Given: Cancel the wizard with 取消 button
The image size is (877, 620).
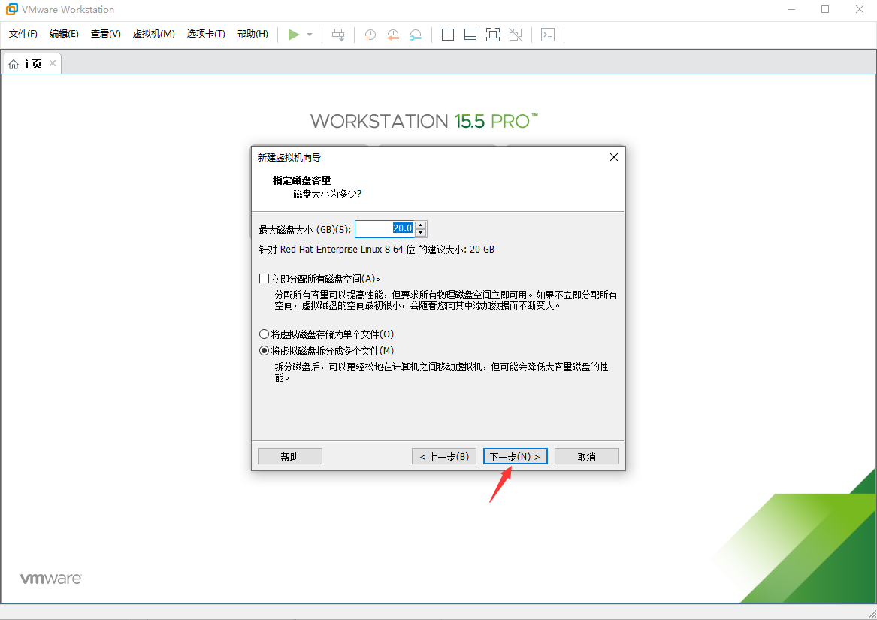Looking at the screenshot, I should pyautogui.click(x=587, y=457).
